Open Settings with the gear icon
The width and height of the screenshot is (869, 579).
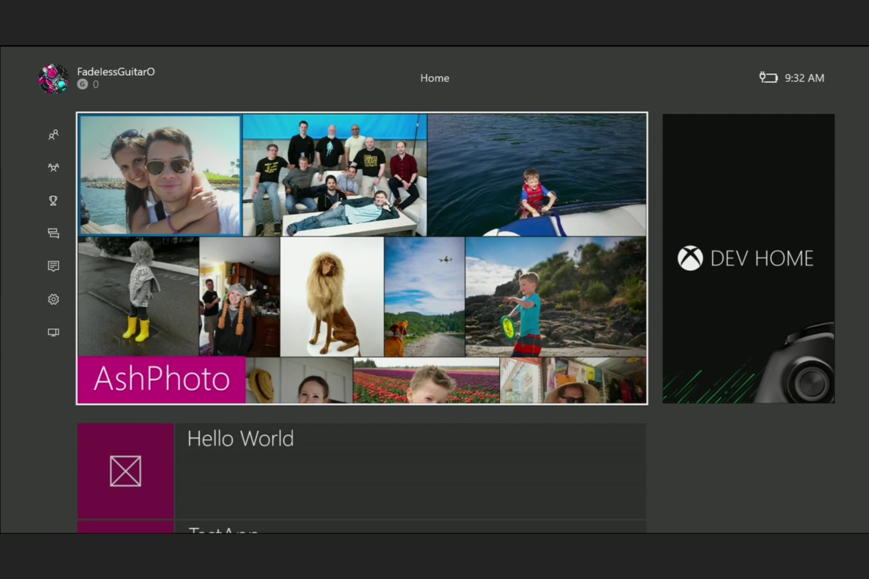pos(53,299)
